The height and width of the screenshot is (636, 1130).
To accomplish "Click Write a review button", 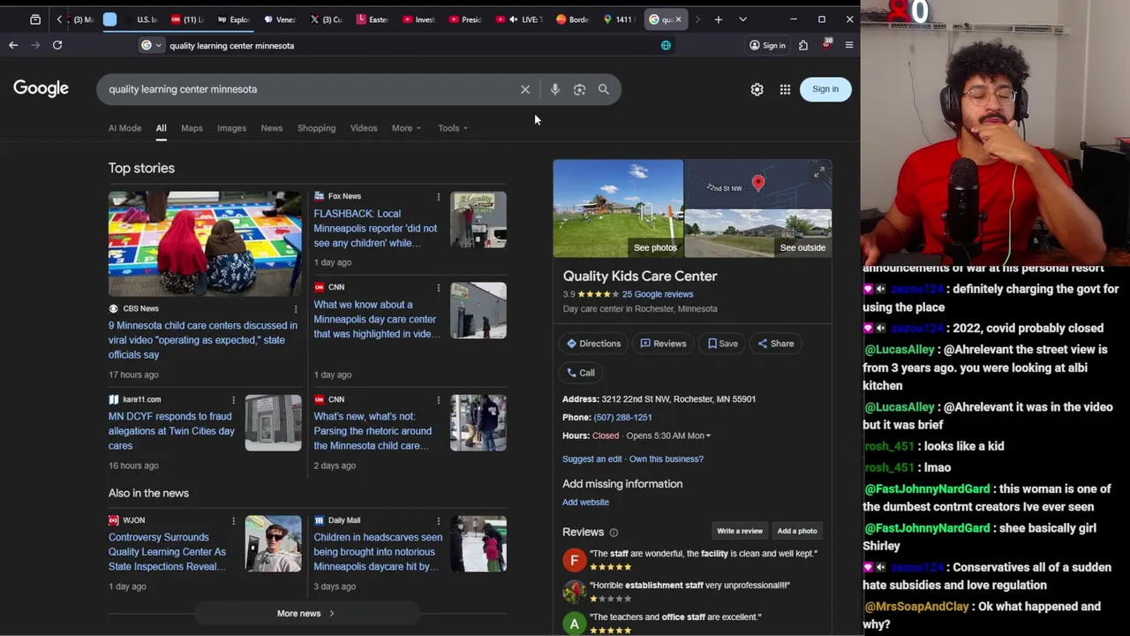I will point(740,531).
